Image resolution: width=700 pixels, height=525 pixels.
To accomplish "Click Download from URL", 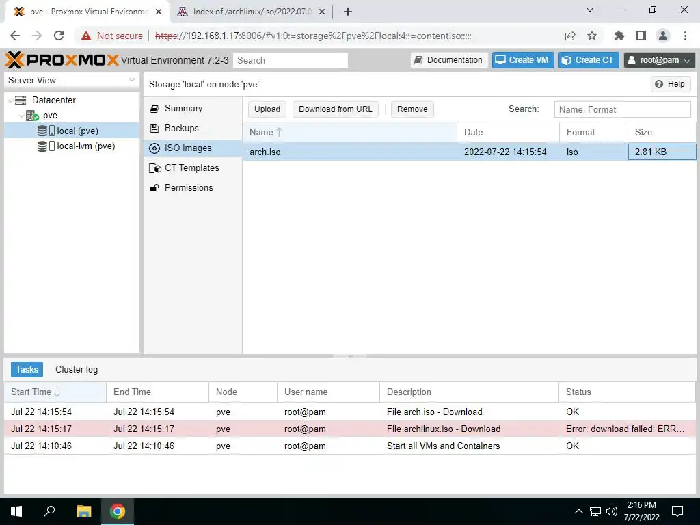I will click(335, 109).
